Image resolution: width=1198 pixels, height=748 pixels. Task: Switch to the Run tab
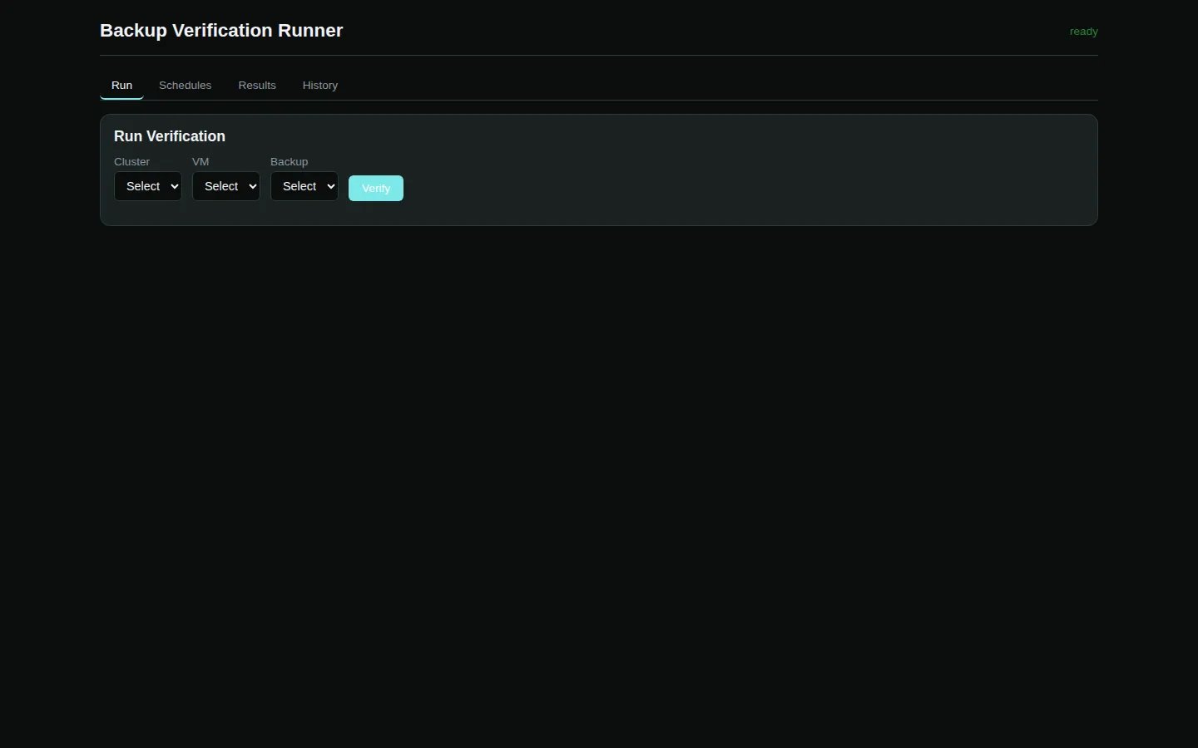pos(121,86)
